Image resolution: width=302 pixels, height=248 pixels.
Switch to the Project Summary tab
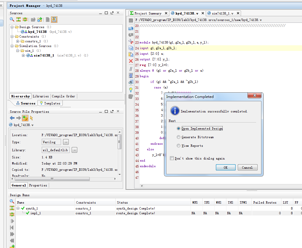(x=148, y=13)
